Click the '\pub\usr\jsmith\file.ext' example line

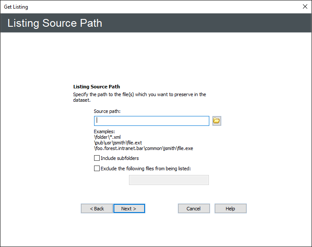tap(118, 143)
